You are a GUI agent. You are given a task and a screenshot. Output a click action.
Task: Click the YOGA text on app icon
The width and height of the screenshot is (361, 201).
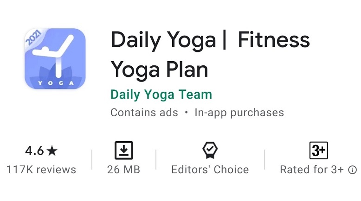56,83
